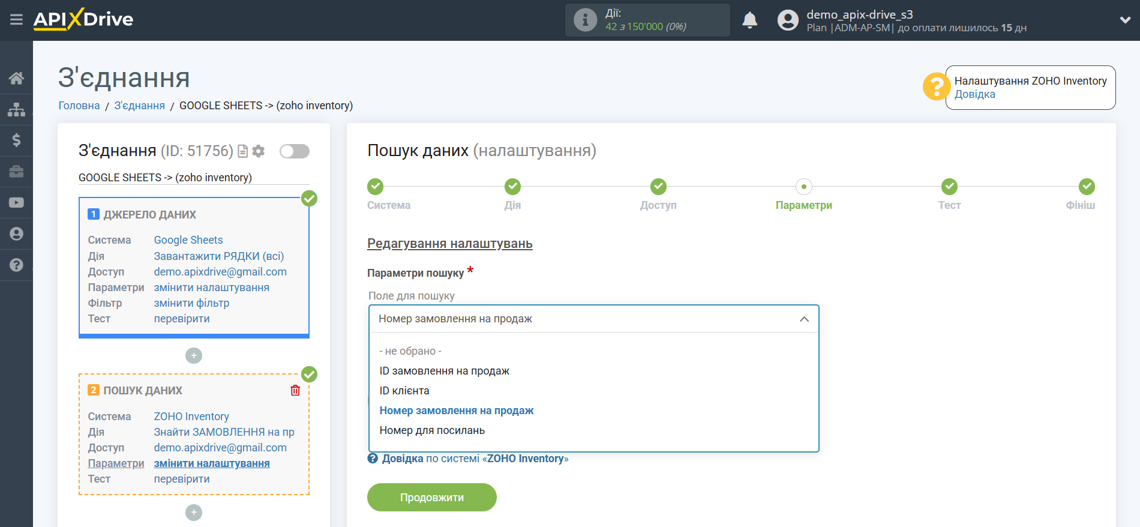
Task: Click the ApiX-Drive logo
Action: tap(83, 19)
